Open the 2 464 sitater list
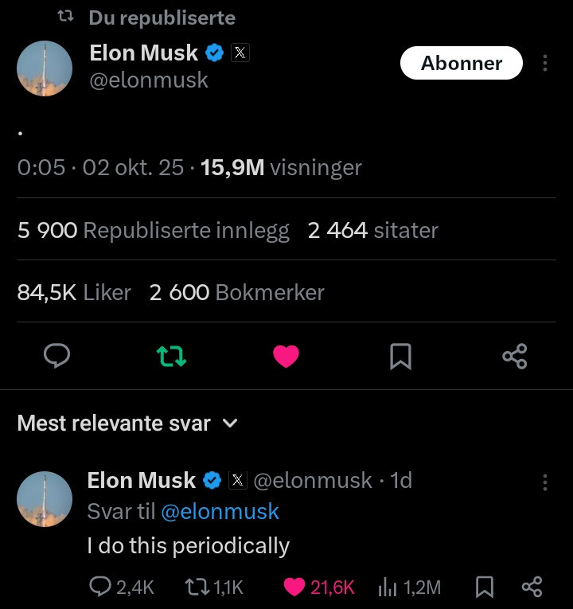 point(372,230)
